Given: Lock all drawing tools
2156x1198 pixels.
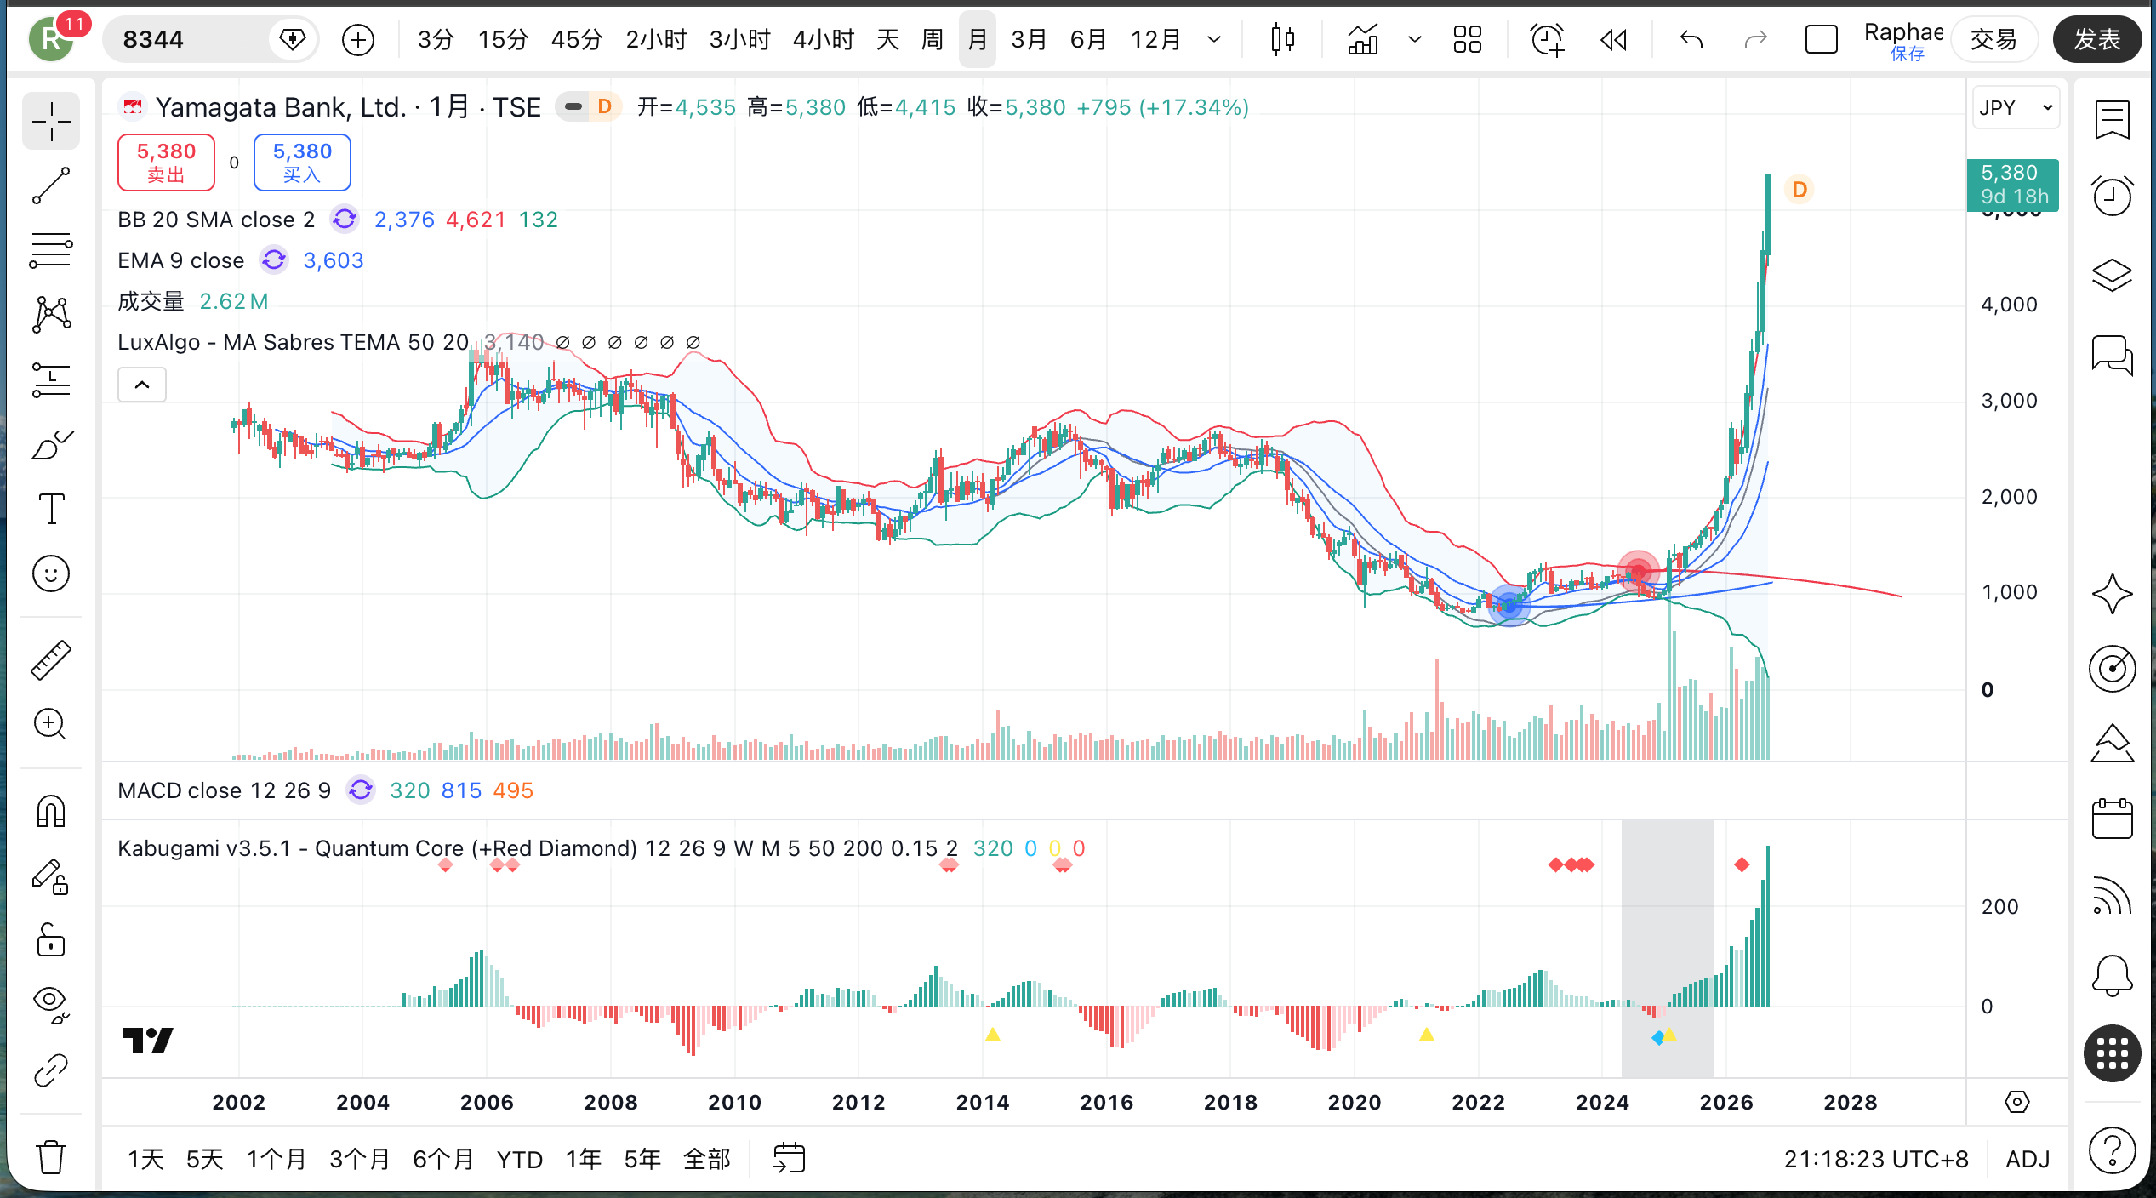Looking at the screenshot, I should (51, 940).
